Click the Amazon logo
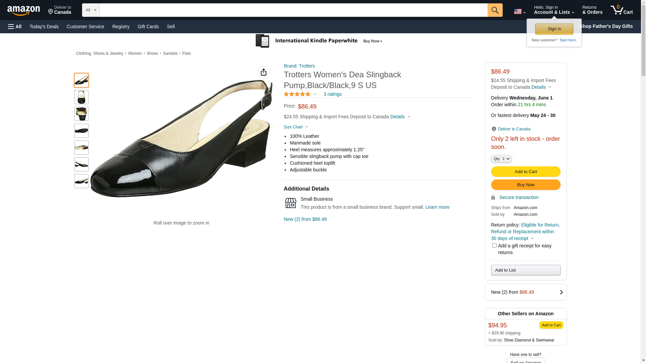The height and width of the screenshot is (363, 646). (24, 10)
